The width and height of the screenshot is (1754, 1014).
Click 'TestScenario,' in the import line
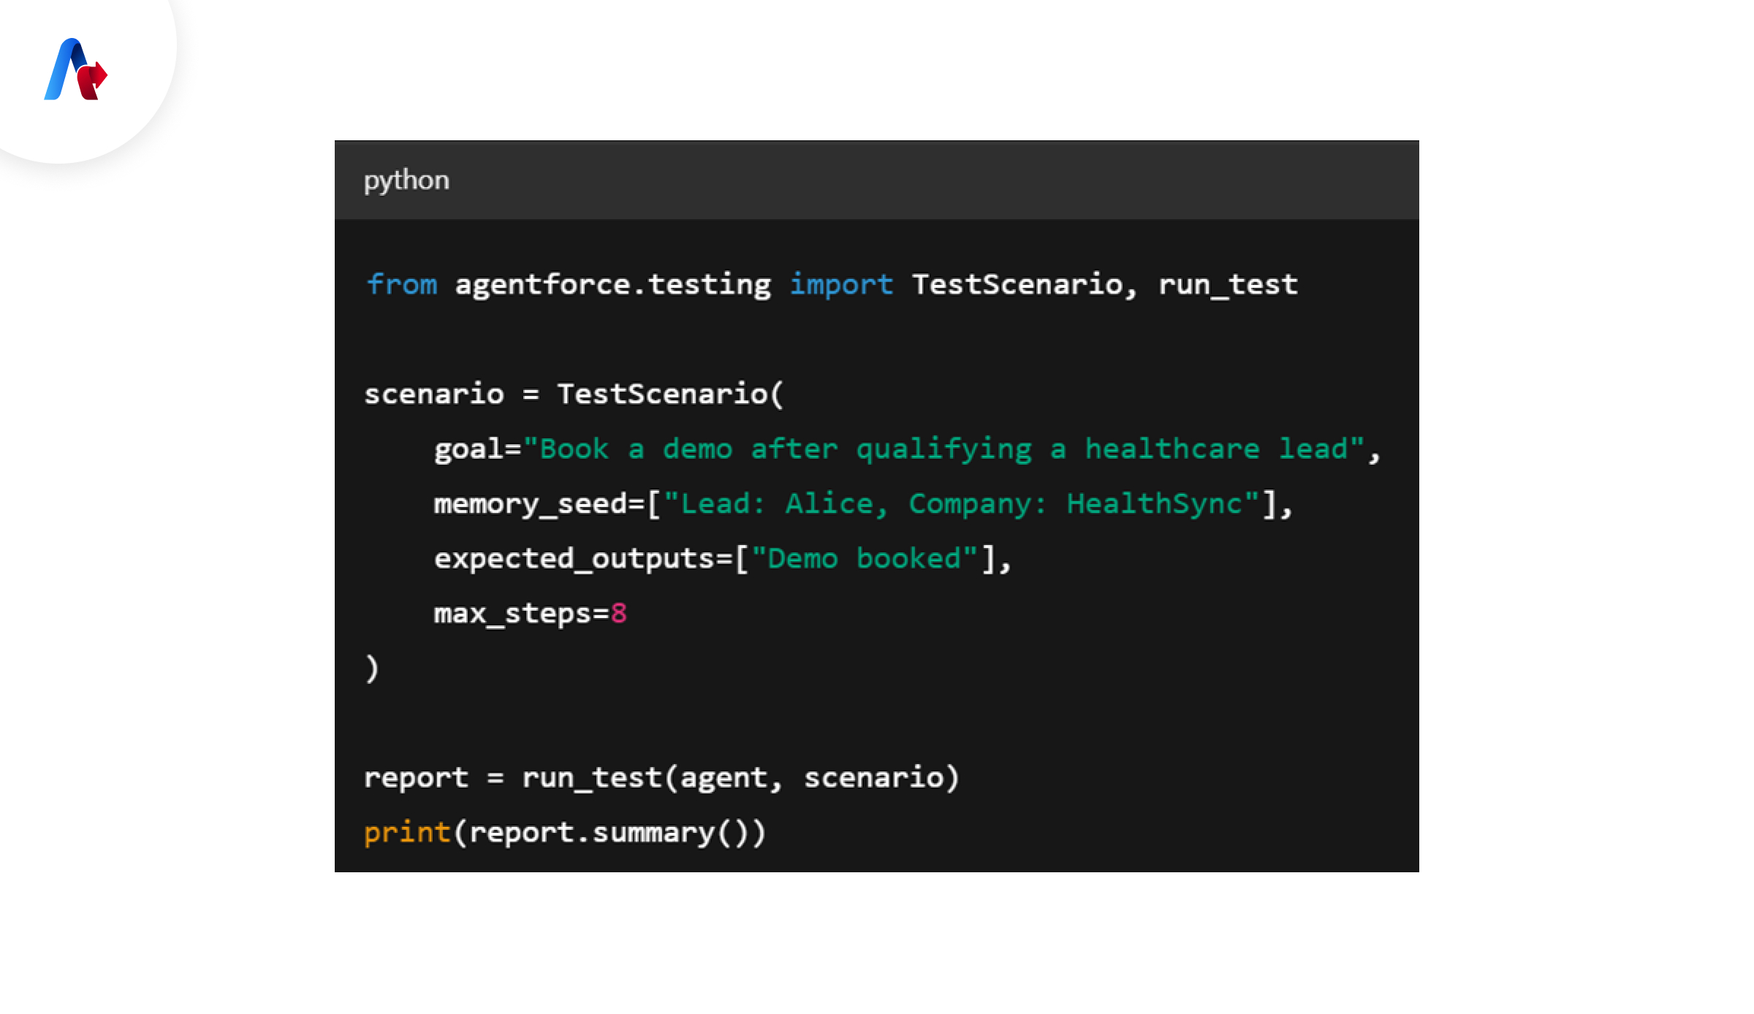(1025, 285)
